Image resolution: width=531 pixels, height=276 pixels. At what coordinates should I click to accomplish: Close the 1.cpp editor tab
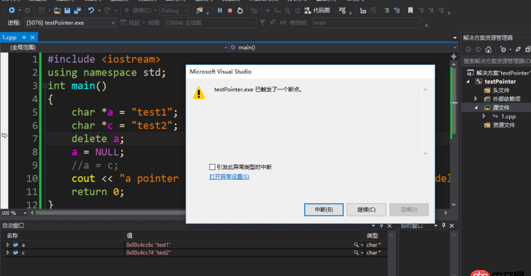pos(33,37)
